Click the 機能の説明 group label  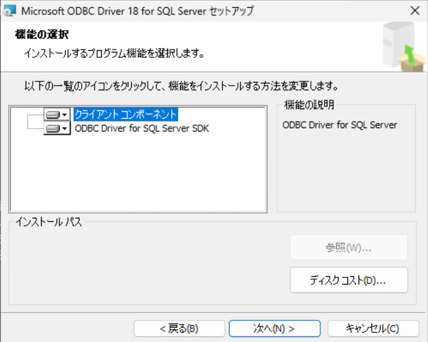point(309,105)
